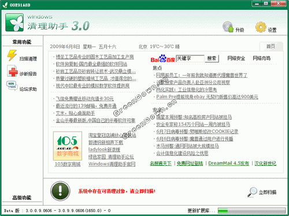
Task: Click the title bar leaf icon
Action: [x=5, y=5]
